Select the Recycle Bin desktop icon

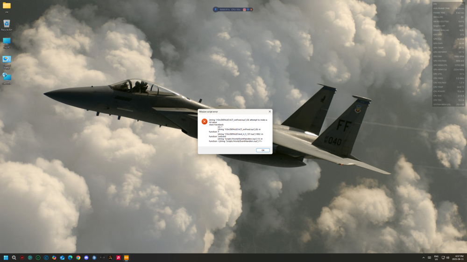(7, 25)
